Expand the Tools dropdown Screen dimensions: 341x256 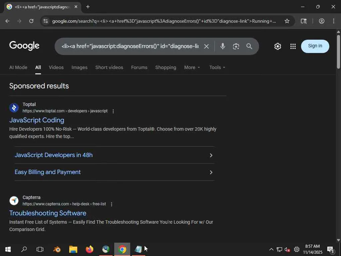coord(217,67)
